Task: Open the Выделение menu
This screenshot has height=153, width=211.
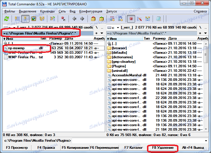Action: (x=27, y=11)
